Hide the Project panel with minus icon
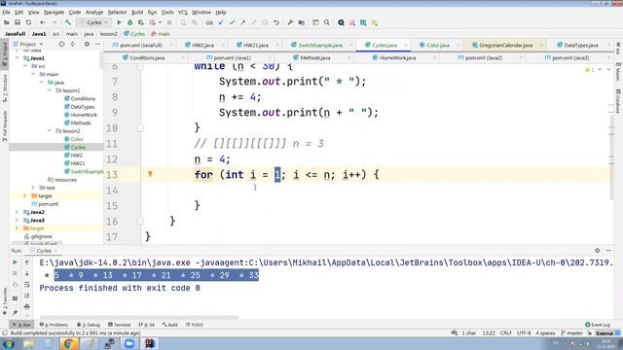The width and height of the screenshot is (623, 350). 97,44
